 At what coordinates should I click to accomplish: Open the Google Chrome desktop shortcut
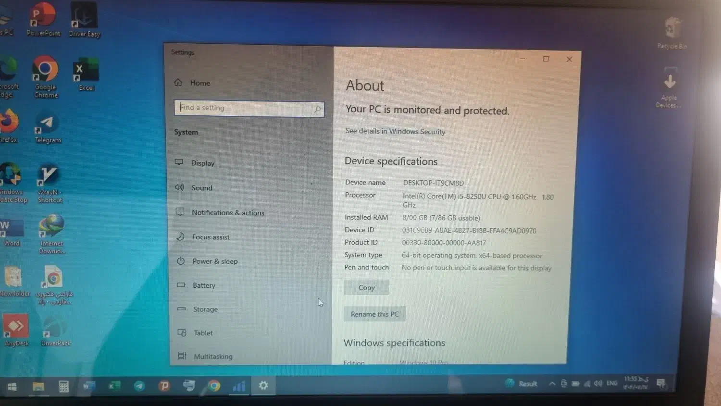46,77
